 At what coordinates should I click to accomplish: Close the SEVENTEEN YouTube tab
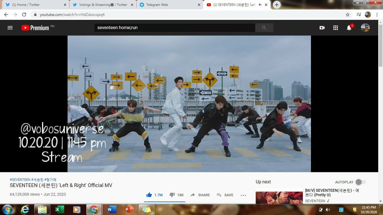click(x=267, y=5)
